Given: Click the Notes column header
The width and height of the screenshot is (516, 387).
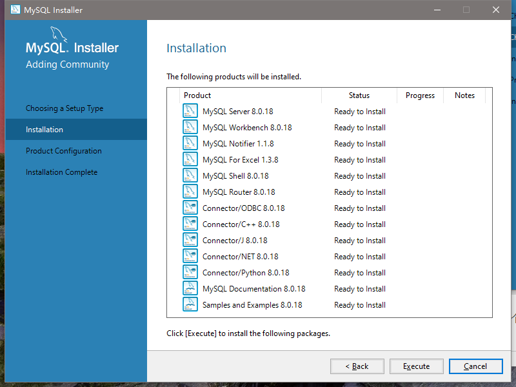Looking at the screenshot, I should 464,95.
